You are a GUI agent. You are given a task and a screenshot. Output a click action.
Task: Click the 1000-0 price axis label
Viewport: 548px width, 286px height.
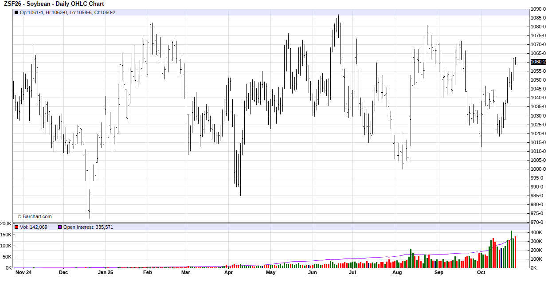tap(538, 169)
